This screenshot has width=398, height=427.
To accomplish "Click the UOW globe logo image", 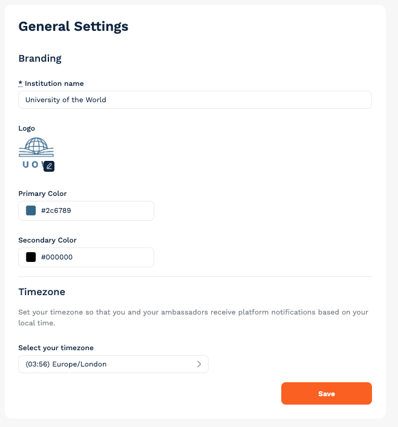I will tap(36, 153).
